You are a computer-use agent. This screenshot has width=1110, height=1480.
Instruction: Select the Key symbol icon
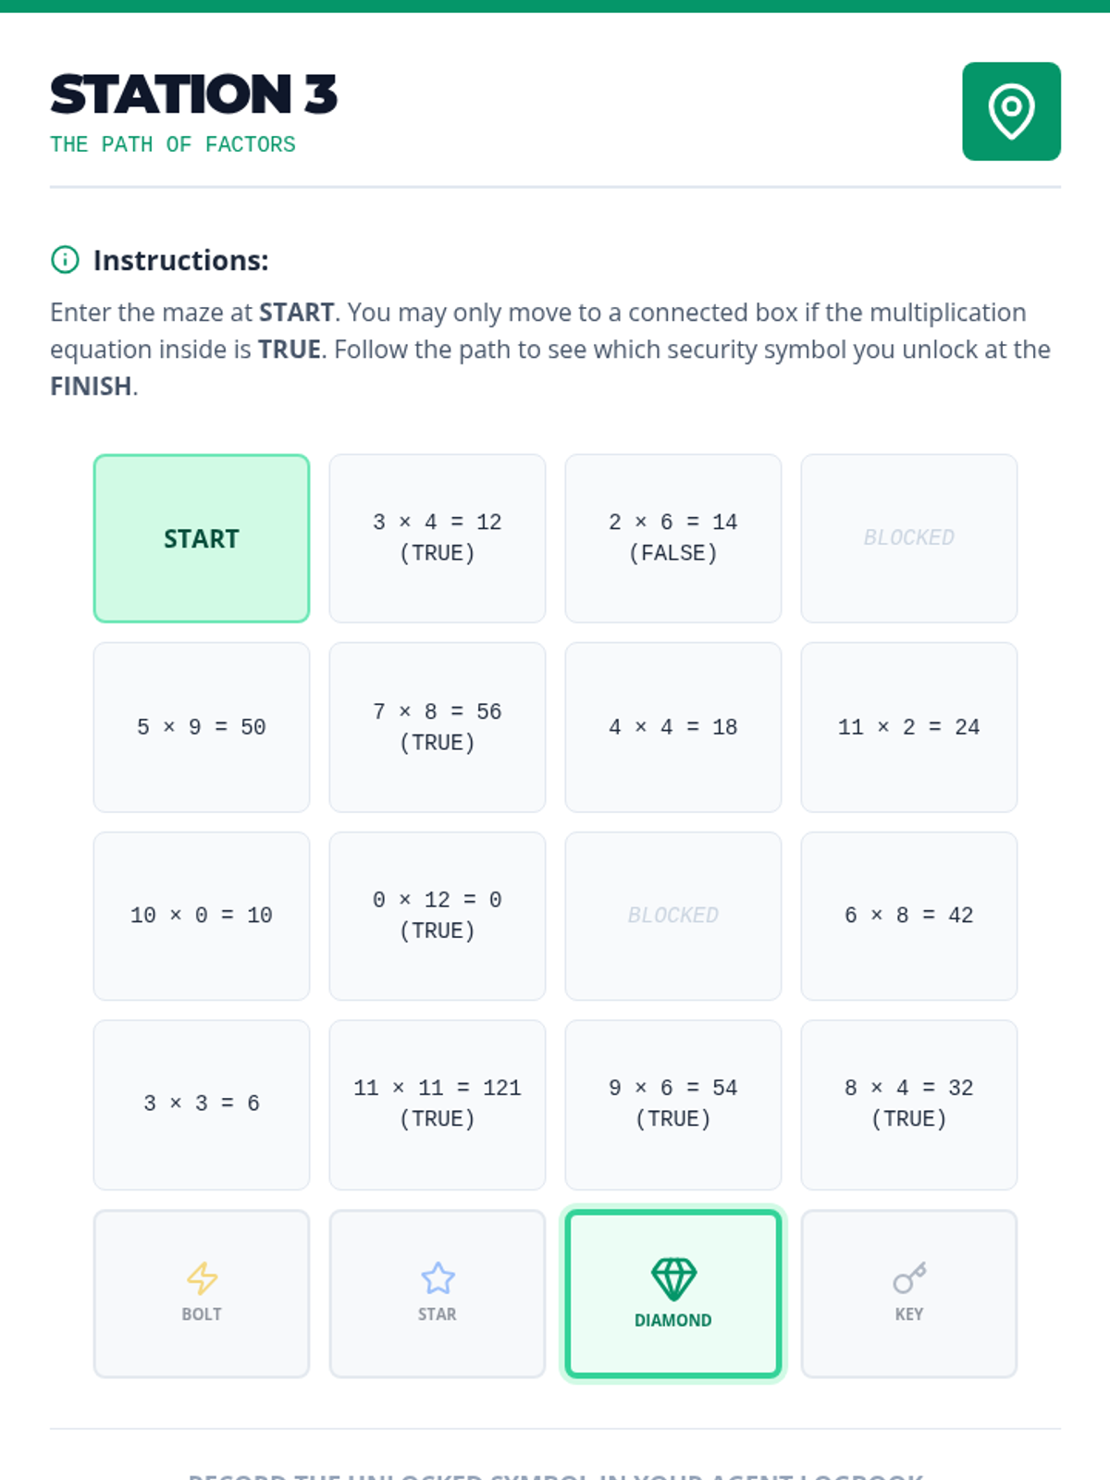[909, 1278]
